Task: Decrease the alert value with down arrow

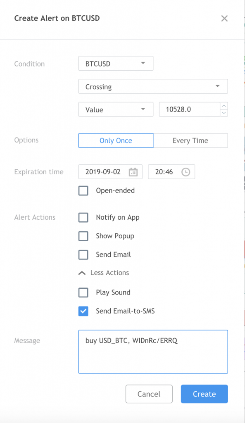Action: (x=224, y=113)
